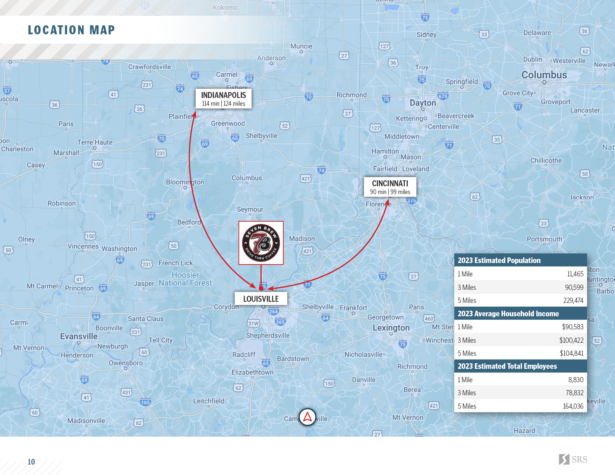This screenshot has width=615, height=475.
Task: Click the LOCATION MAP heading
Action: point(72,30)
